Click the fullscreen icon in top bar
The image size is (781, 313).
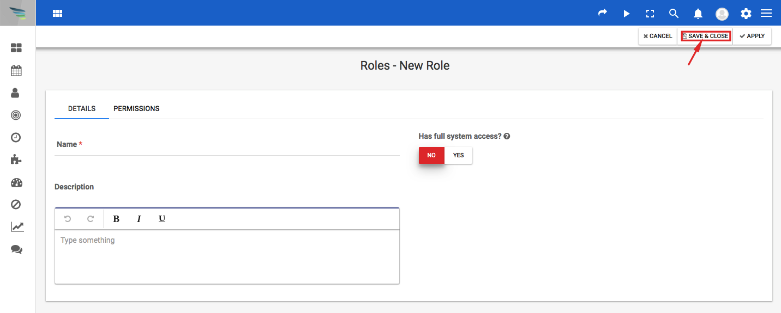coord(650,14)
